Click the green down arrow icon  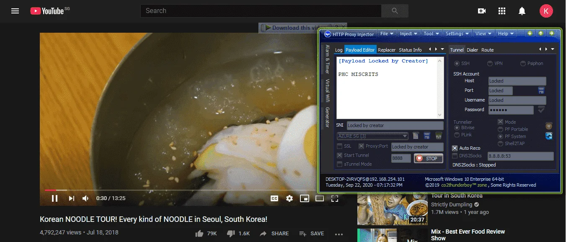click(x=530, y=33)
